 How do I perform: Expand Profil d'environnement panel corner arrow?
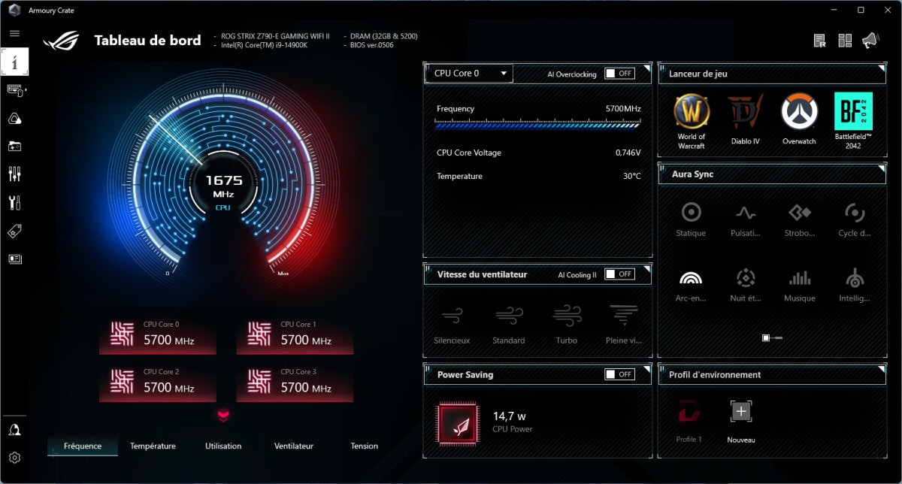point(881,369)
